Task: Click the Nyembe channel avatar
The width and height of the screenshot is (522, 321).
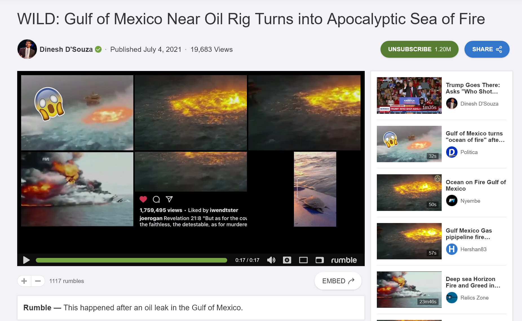Action: [x=452, y=200]
